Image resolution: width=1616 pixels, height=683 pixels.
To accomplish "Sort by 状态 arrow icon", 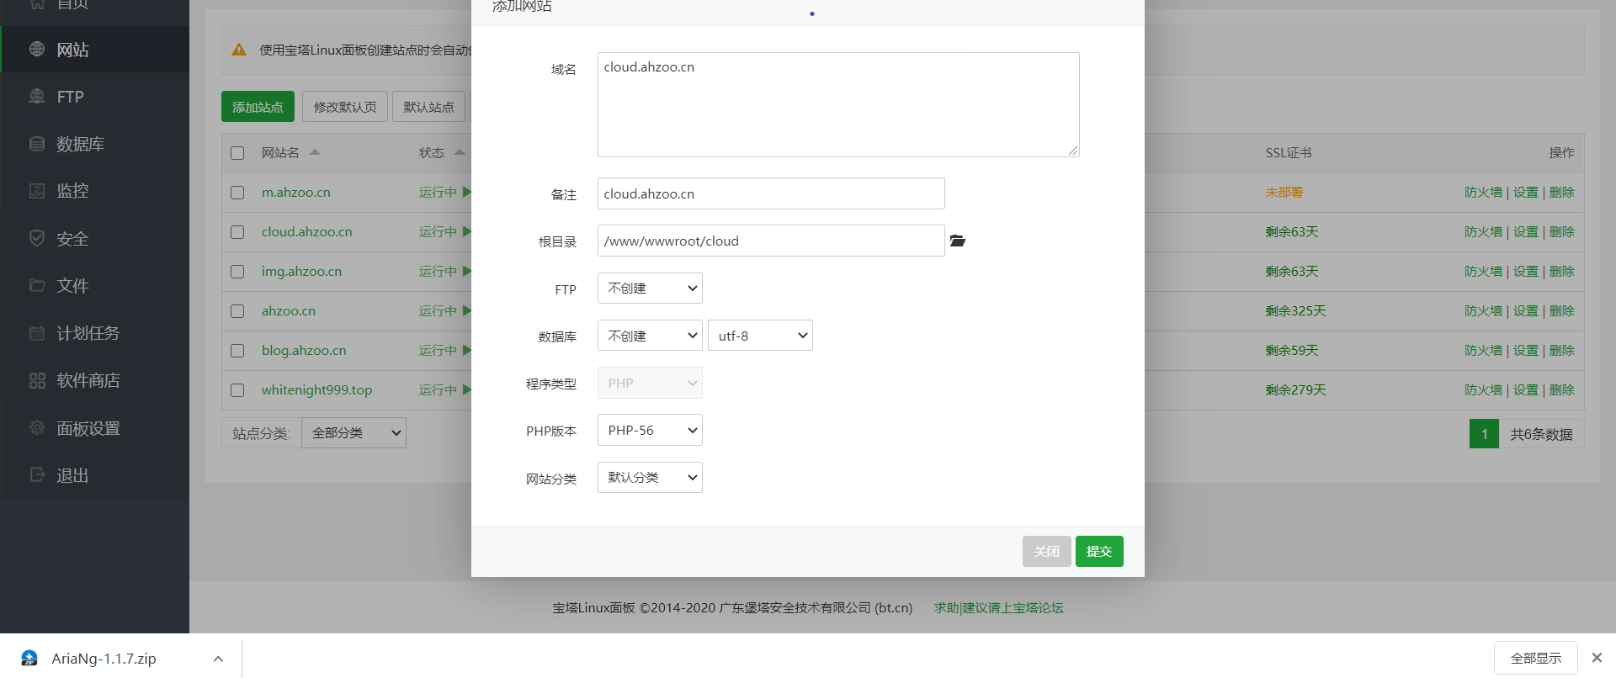I will pyautogui.click(x=460, y=152).
